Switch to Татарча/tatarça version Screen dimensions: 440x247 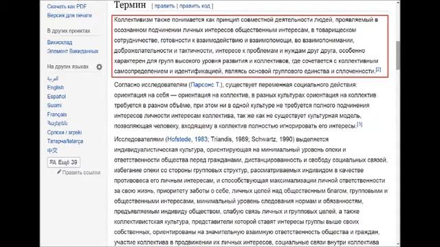(x=65, y=141)
